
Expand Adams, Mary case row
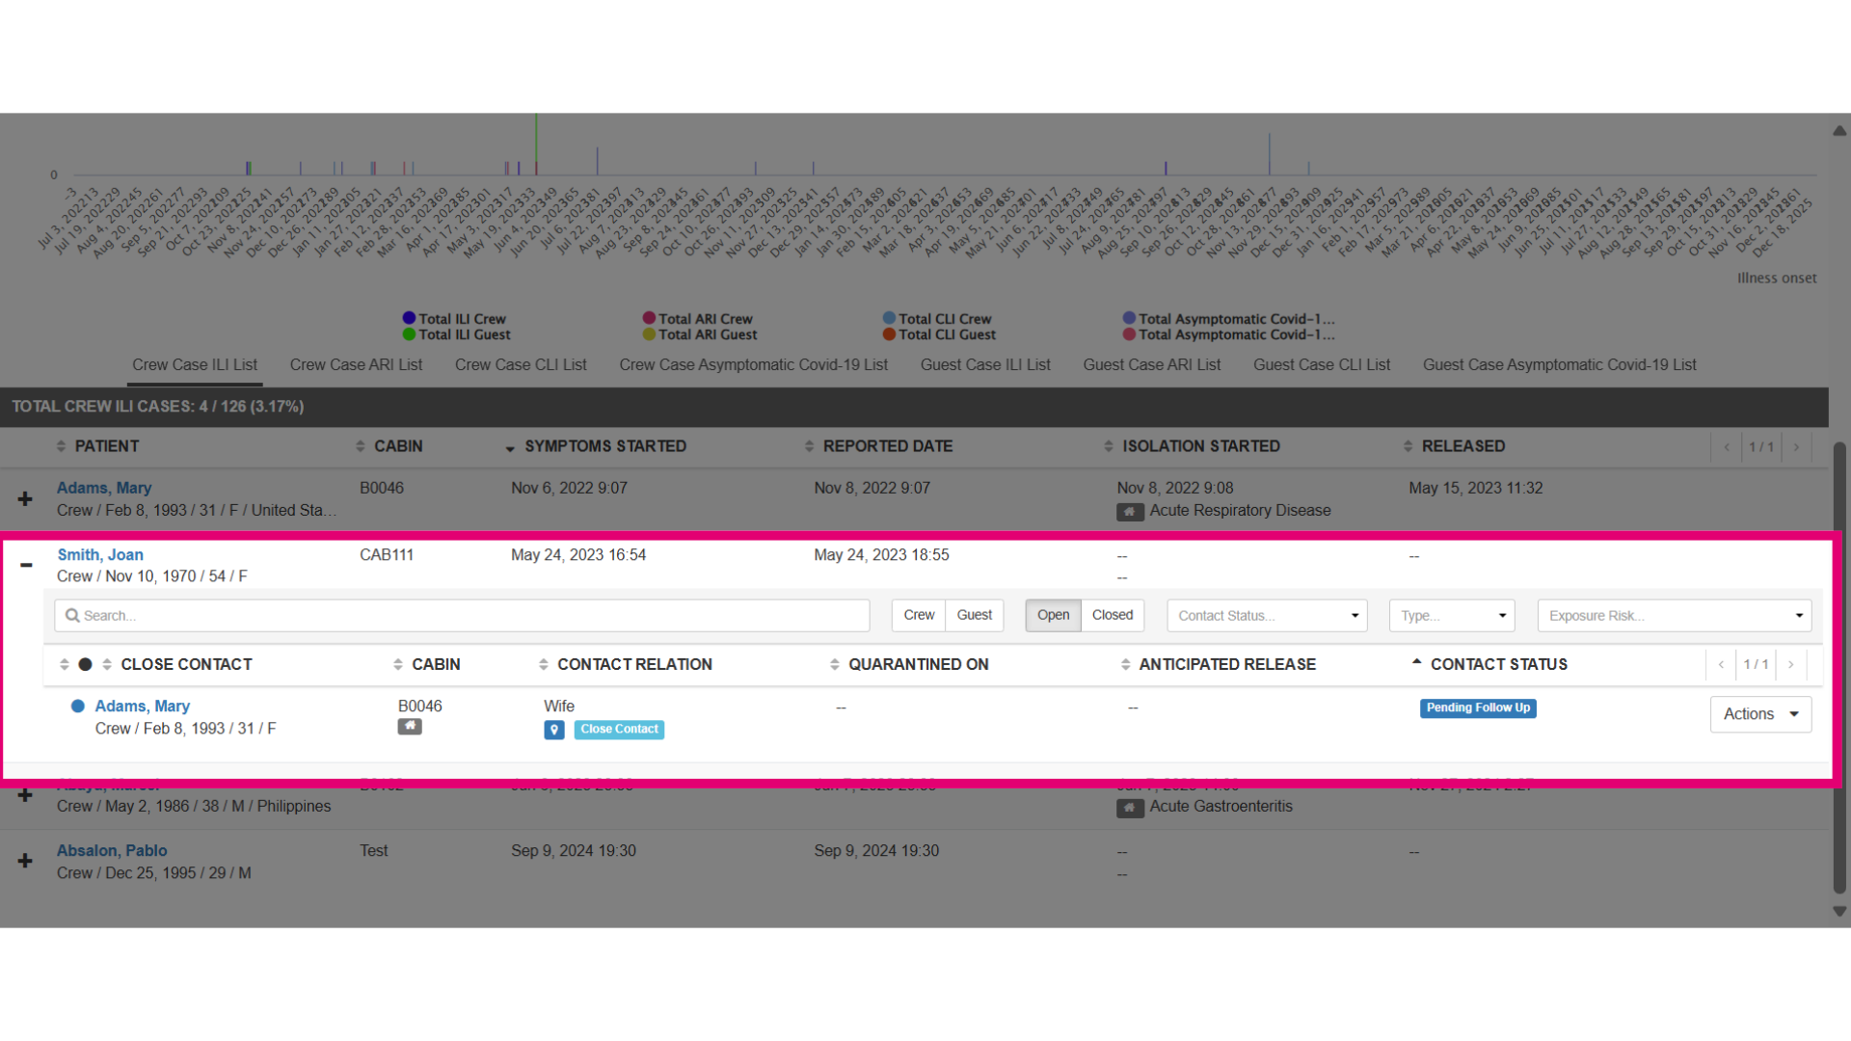[x=25, y=499]
